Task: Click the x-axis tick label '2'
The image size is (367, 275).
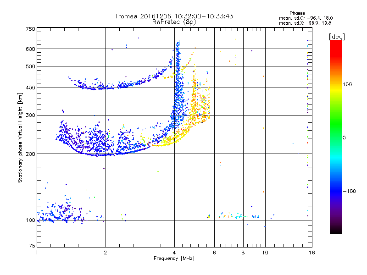Action: coord(106,253)
